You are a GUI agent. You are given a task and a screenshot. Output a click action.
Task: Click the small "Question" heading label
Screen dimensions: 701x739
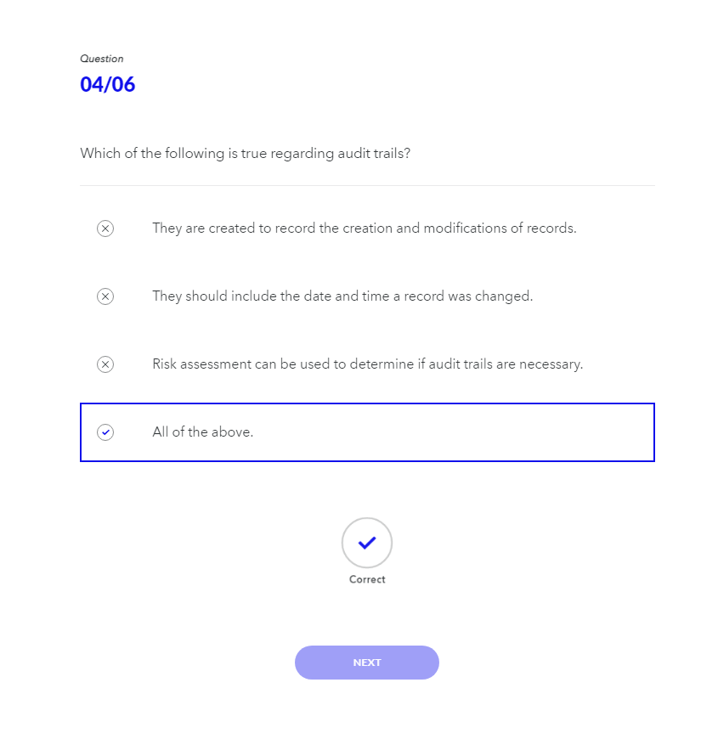102,59
